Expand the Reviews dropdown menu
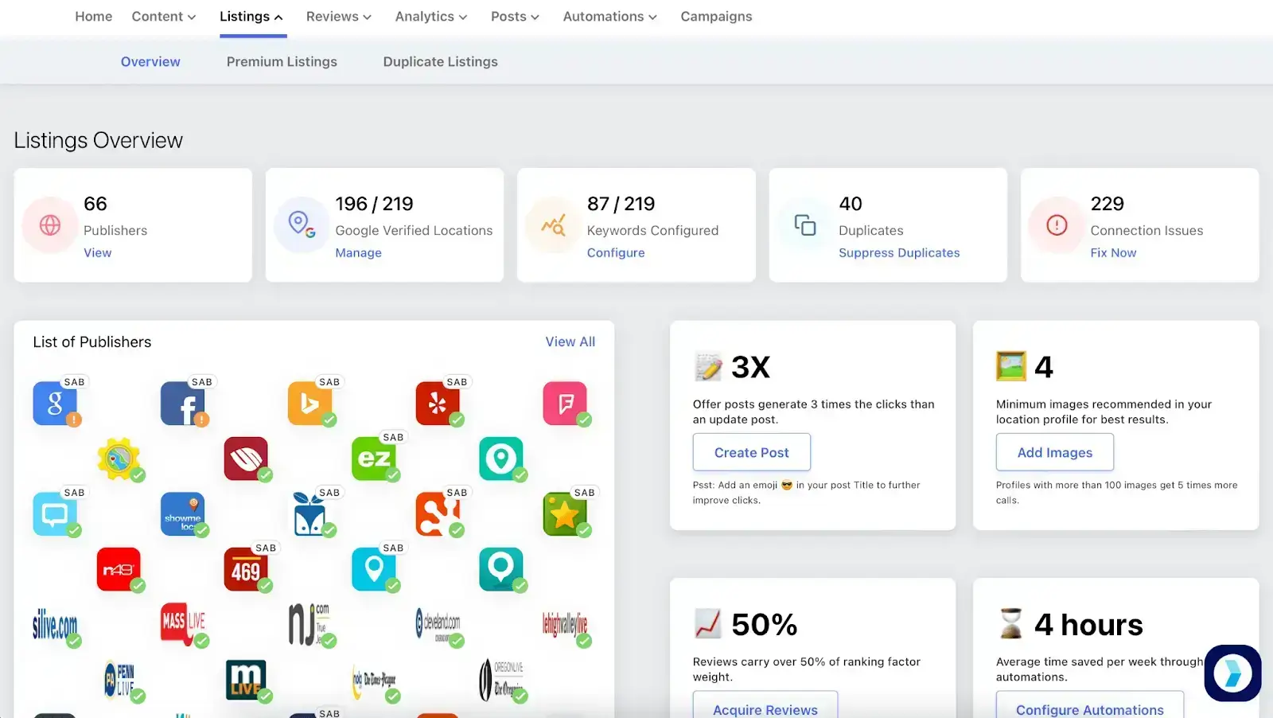The height and width of the screenshot is (718, 1273). [339, 17]
